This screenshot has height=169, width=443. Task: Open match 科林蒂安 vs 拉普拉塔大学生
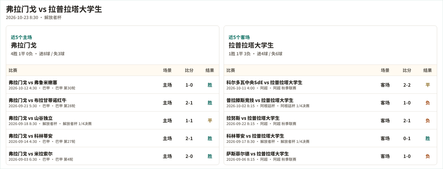tap(255, 136)
